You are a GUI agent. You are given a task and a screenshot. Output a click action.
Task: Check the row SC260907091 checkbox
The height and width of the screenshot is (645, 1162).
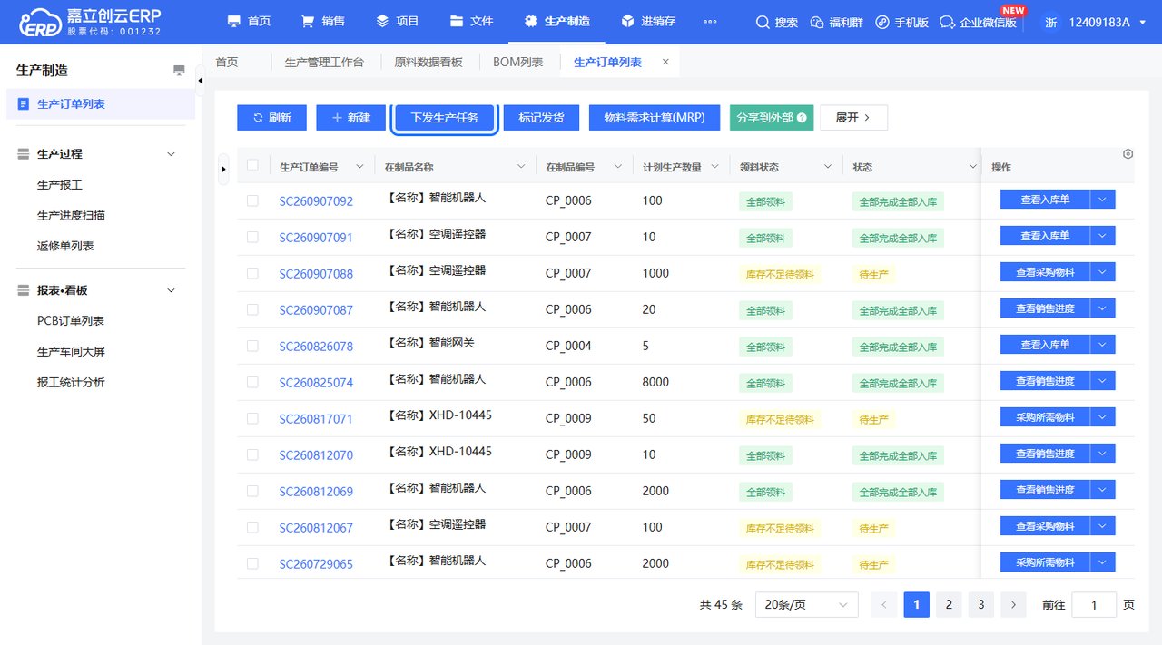coord(252,237)
